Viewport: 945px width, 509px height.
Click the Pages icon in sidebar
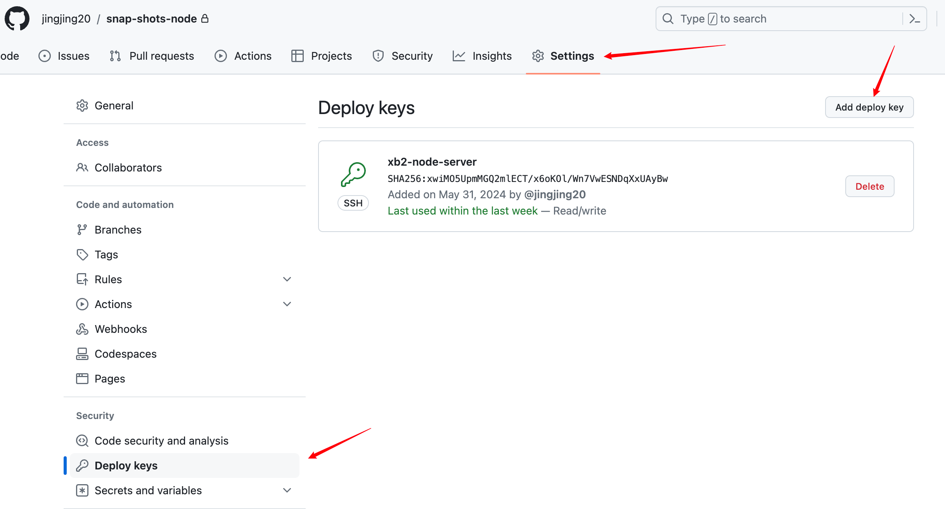(82, 379)
